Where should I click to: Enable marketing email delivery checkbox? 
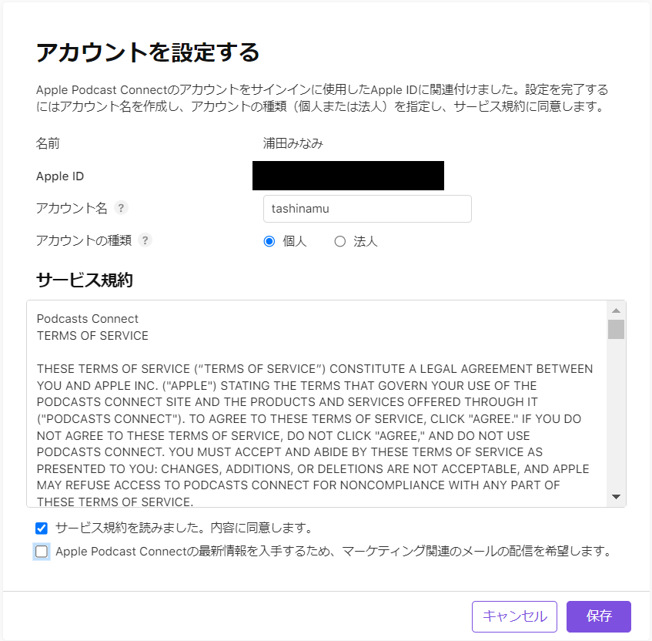pyautogui.click(x=42, y=552)
